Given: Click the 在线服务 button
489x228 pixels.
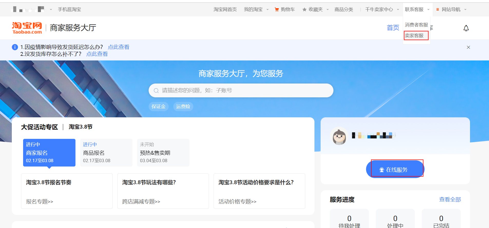Looking at the screenshot, I should click(x=395, y=169).
